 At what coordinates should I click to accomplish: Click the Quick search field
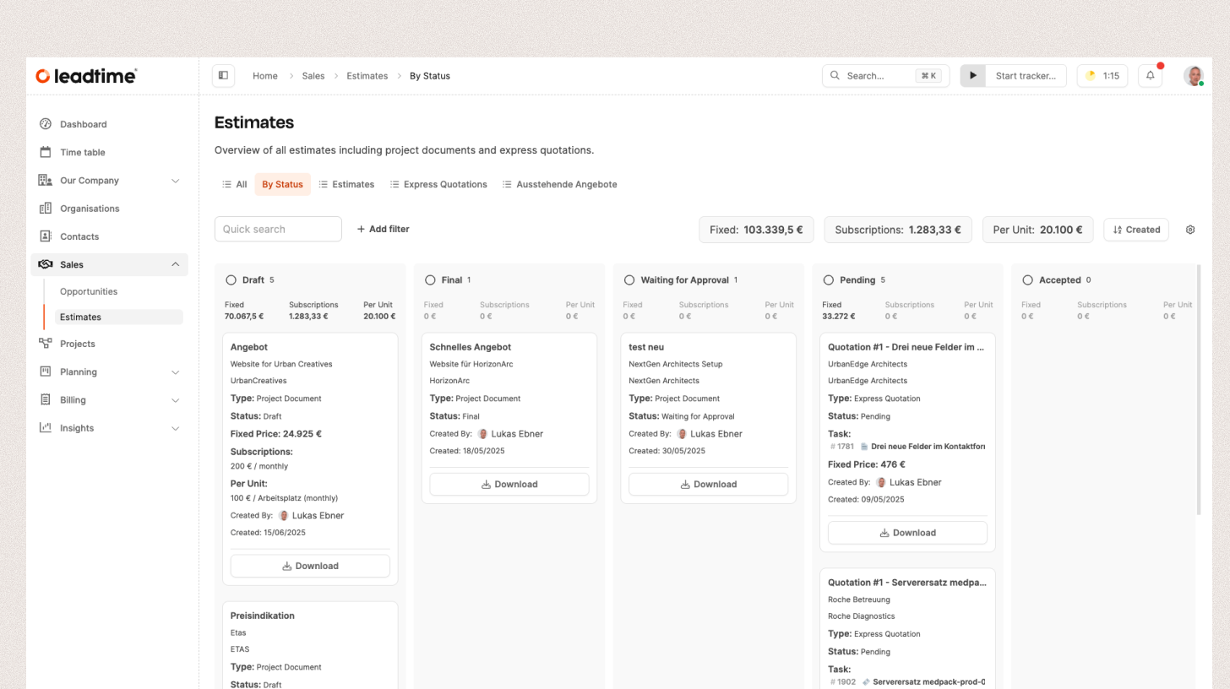tap(278, 229)
